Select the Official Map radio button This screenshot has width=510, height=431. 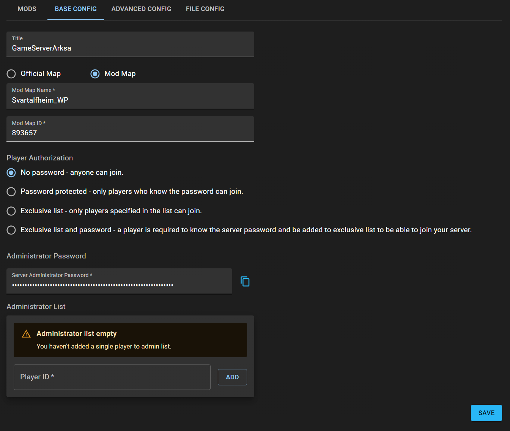[x=11, y=74]
